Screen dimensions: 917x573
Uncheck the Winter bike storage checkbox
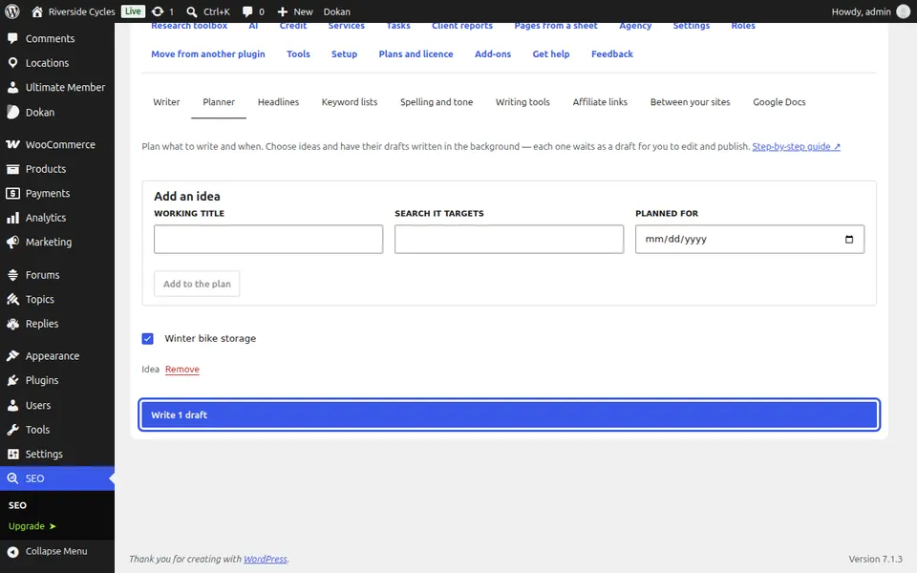pyautogui.click(x=147, y=338)
